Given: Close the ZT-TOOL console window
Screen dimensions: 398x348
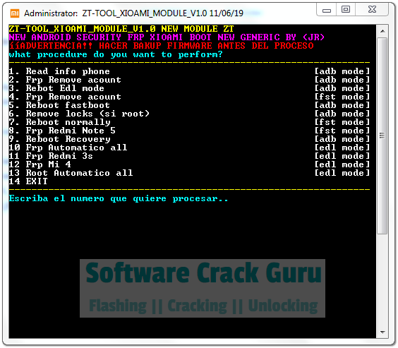Looking at the screenshot, I should tap(372, 10).
